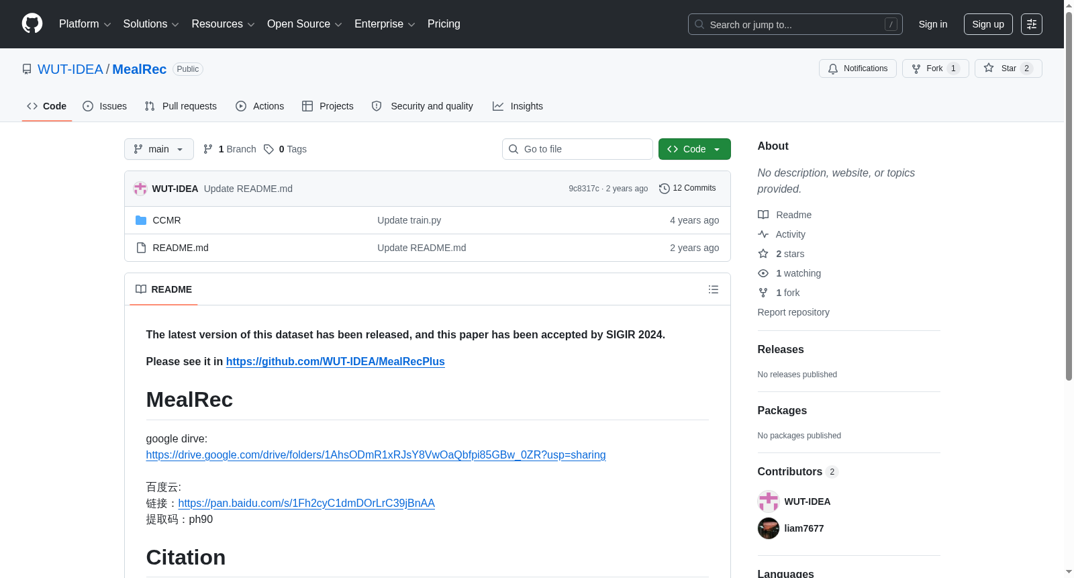
Task: Click the WUT-IDEA contributor avatar
Action: coord(769,501)
